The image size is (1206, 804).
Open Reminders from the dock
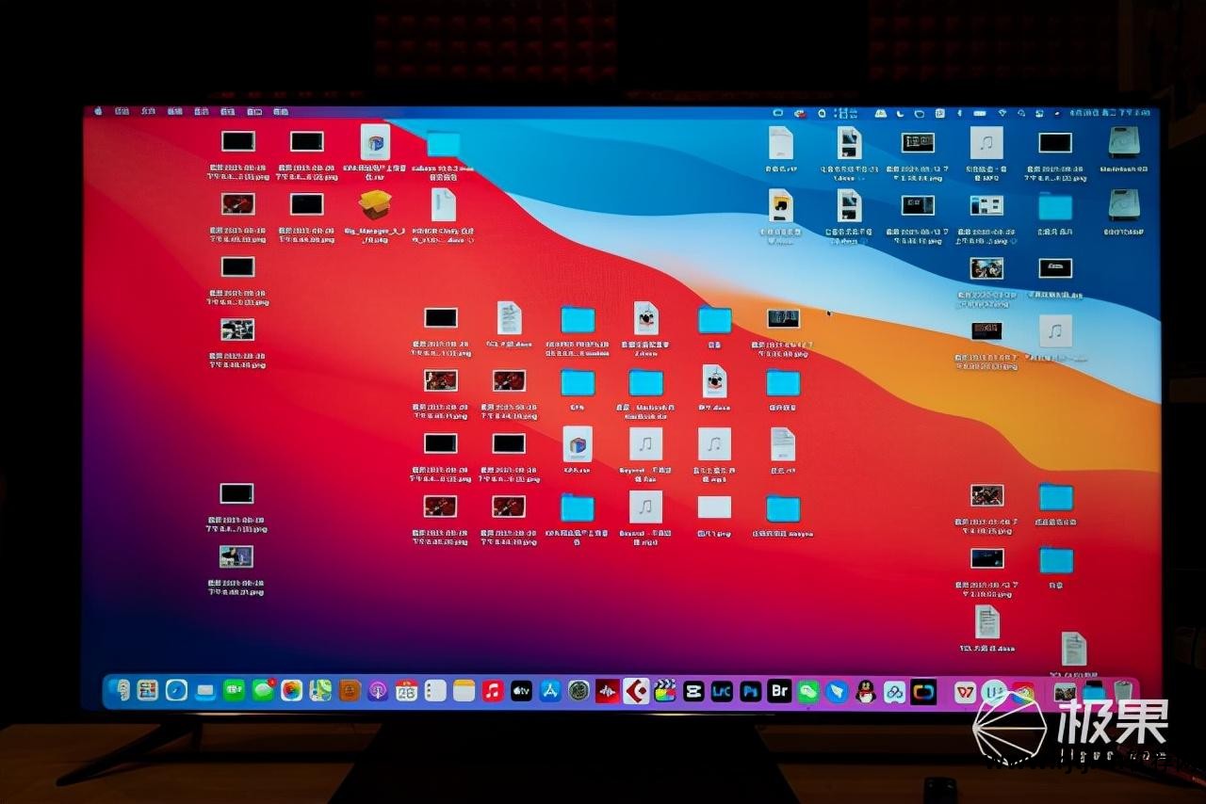click(435, 691)
